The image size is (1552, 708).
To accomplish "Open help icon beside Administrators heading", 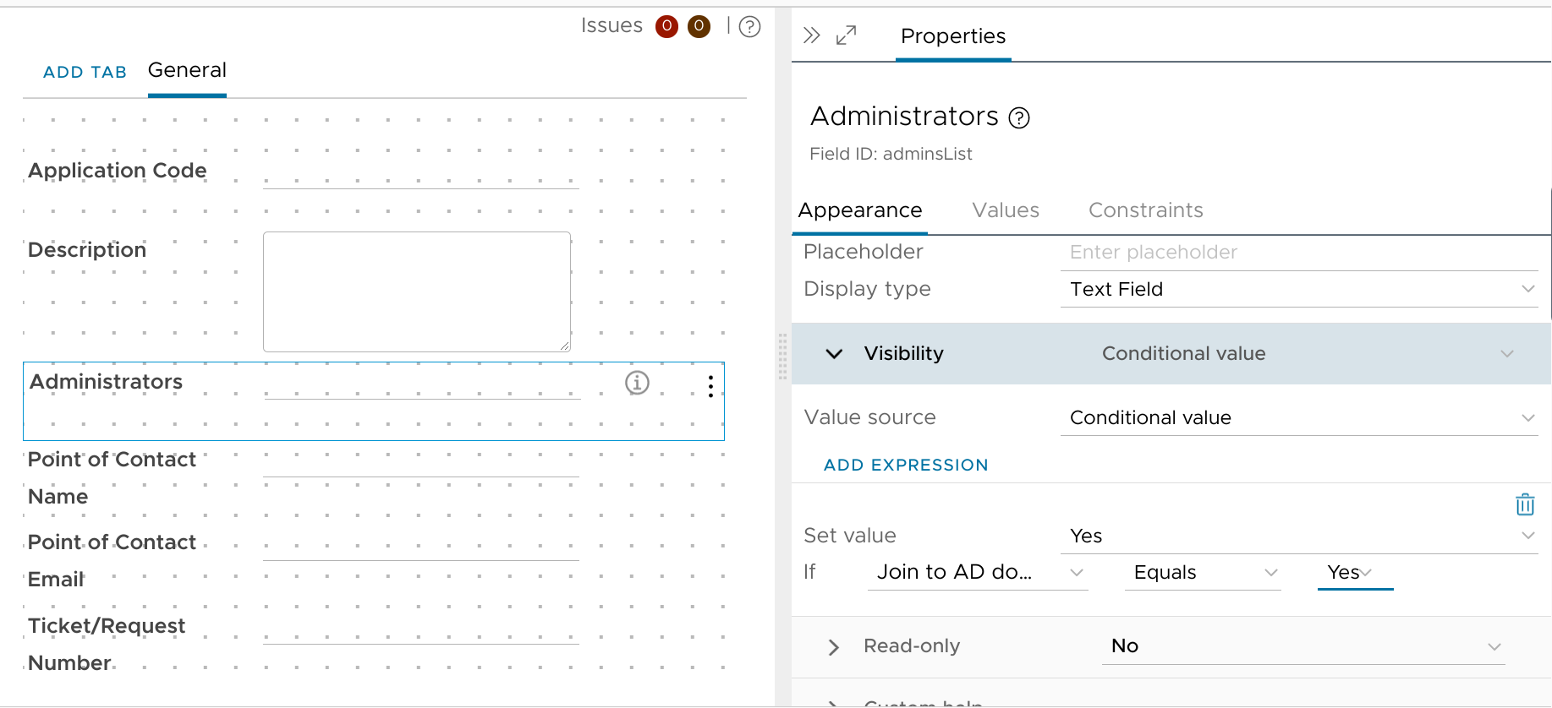I will coord(1019,118).
